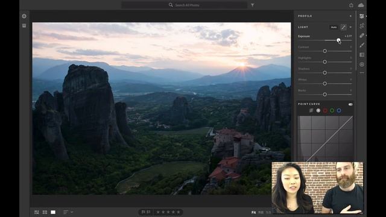This screenshot has height=217, width=386.
Task: Select the blue curve channel
Action: tap(339, 110)
